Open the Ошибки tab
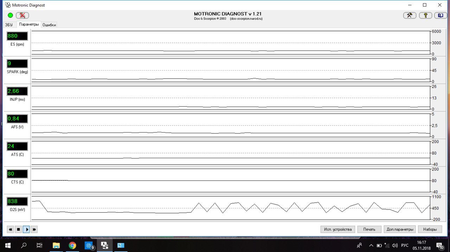This screenshot has width=450, height=252. coord(49,25)
